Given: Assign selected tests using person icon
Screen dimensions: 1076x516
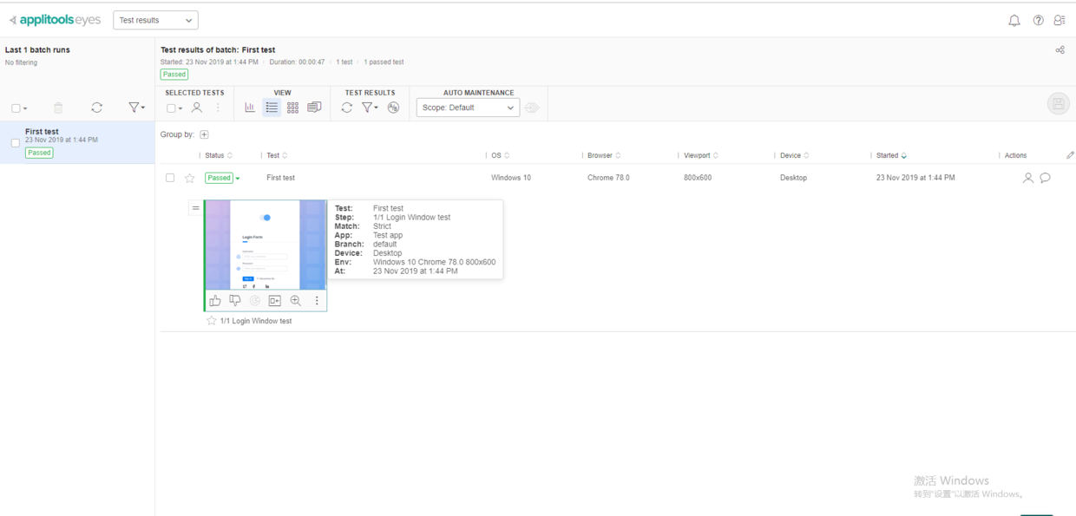Looking at the screenshot, I should (197, 108).
